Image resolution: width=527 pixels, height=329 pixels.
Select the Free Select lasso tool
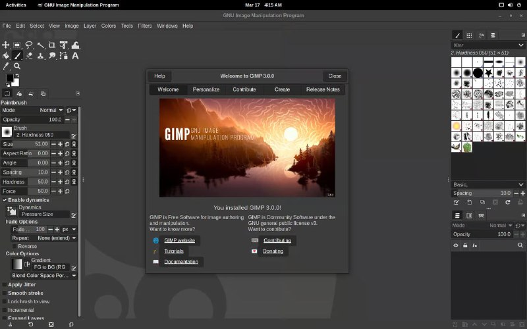pyautogui.click(x=29, y=45)
